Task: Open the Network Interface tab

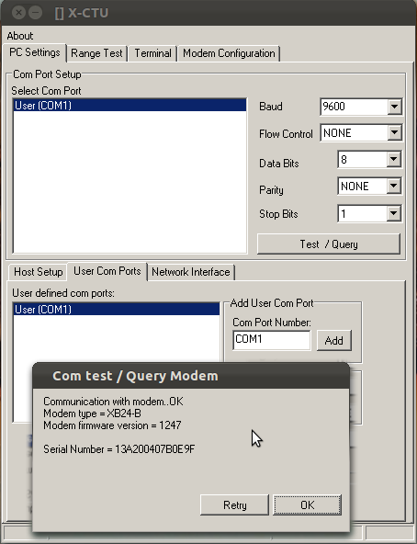Action: [x=191, y=272]
